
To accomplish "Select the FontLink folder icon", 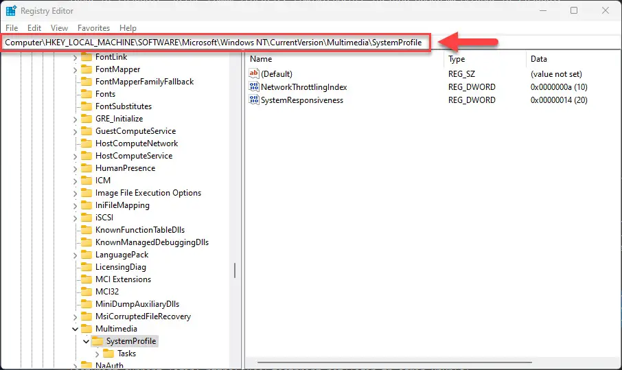I will [87, 57].
